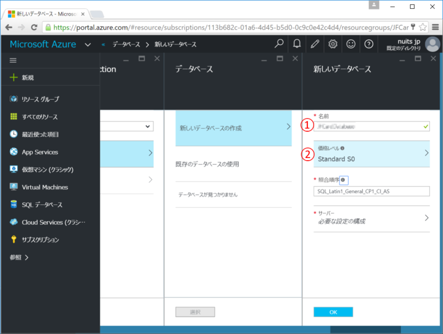
Task: Click the データベースが見つかりません text
Action: 208,194
